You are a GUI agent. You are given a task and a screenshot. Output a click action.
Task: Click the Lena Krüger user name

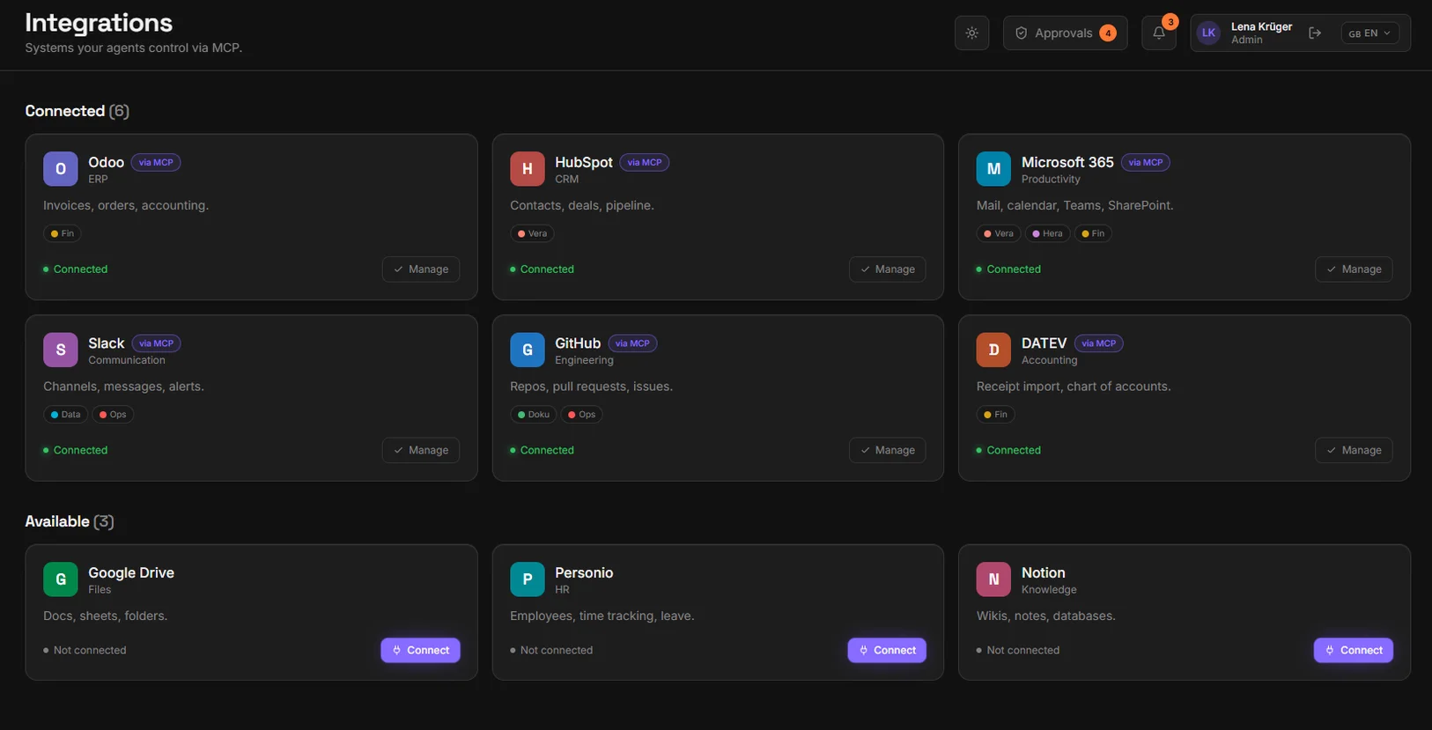click(x=1261, y=26)
